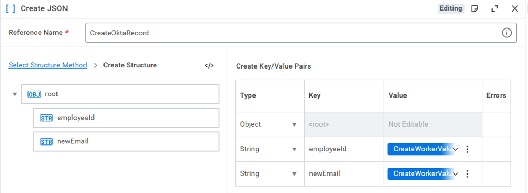Open more options for employeeId row
Viewport: 528px width, 193px height.
(x=467, y=149)
